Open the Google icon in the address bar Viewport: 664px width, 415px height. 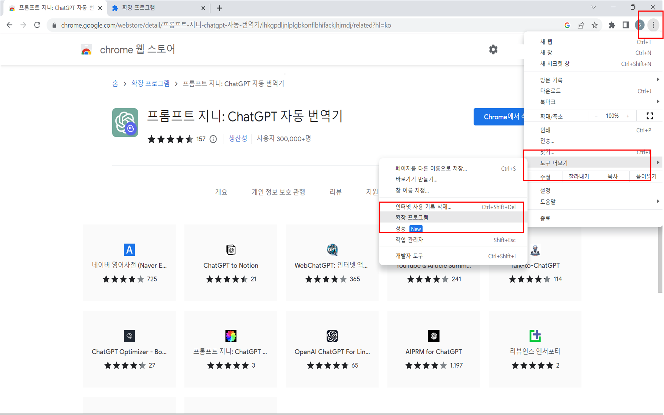tap(567, 25)
